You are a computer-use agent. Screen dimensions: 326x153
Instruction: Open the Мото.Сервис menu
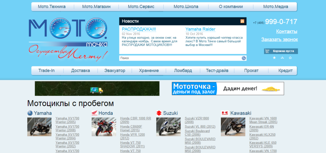click(141, 7)
